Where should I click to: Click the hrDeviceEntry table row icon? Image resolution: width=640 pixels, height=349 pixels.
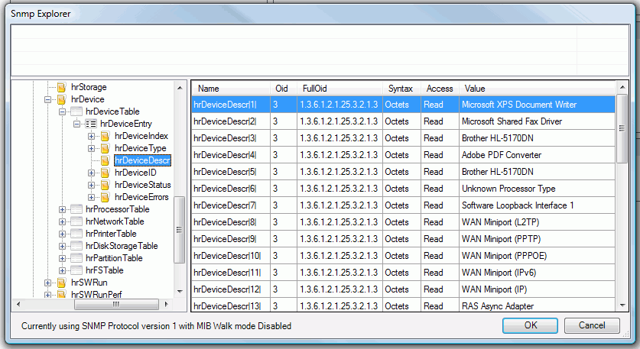click(90, 124)
